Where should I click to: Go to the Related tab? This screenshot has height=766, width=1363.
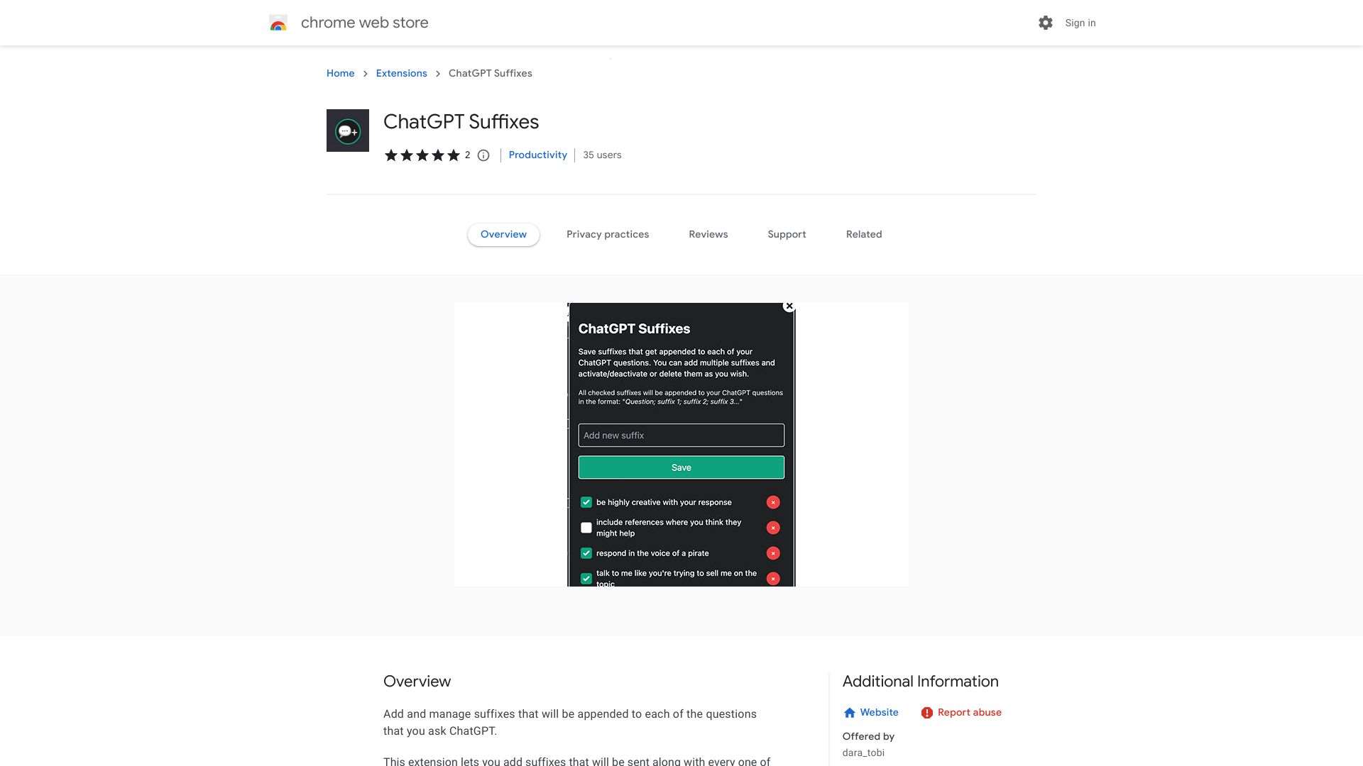point(864,234)
